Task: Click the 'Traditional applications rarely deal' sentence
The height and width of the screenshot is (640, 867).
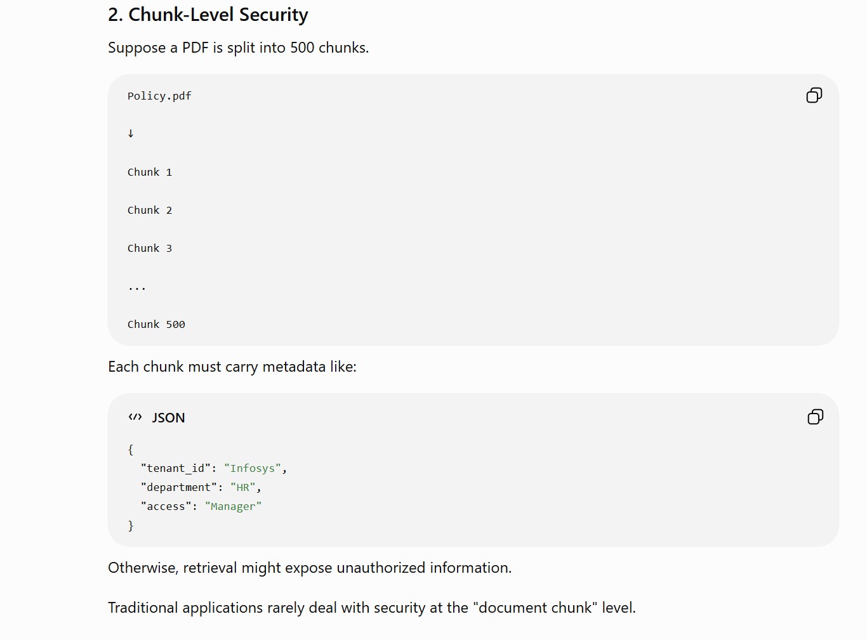Action: [372, 608]
